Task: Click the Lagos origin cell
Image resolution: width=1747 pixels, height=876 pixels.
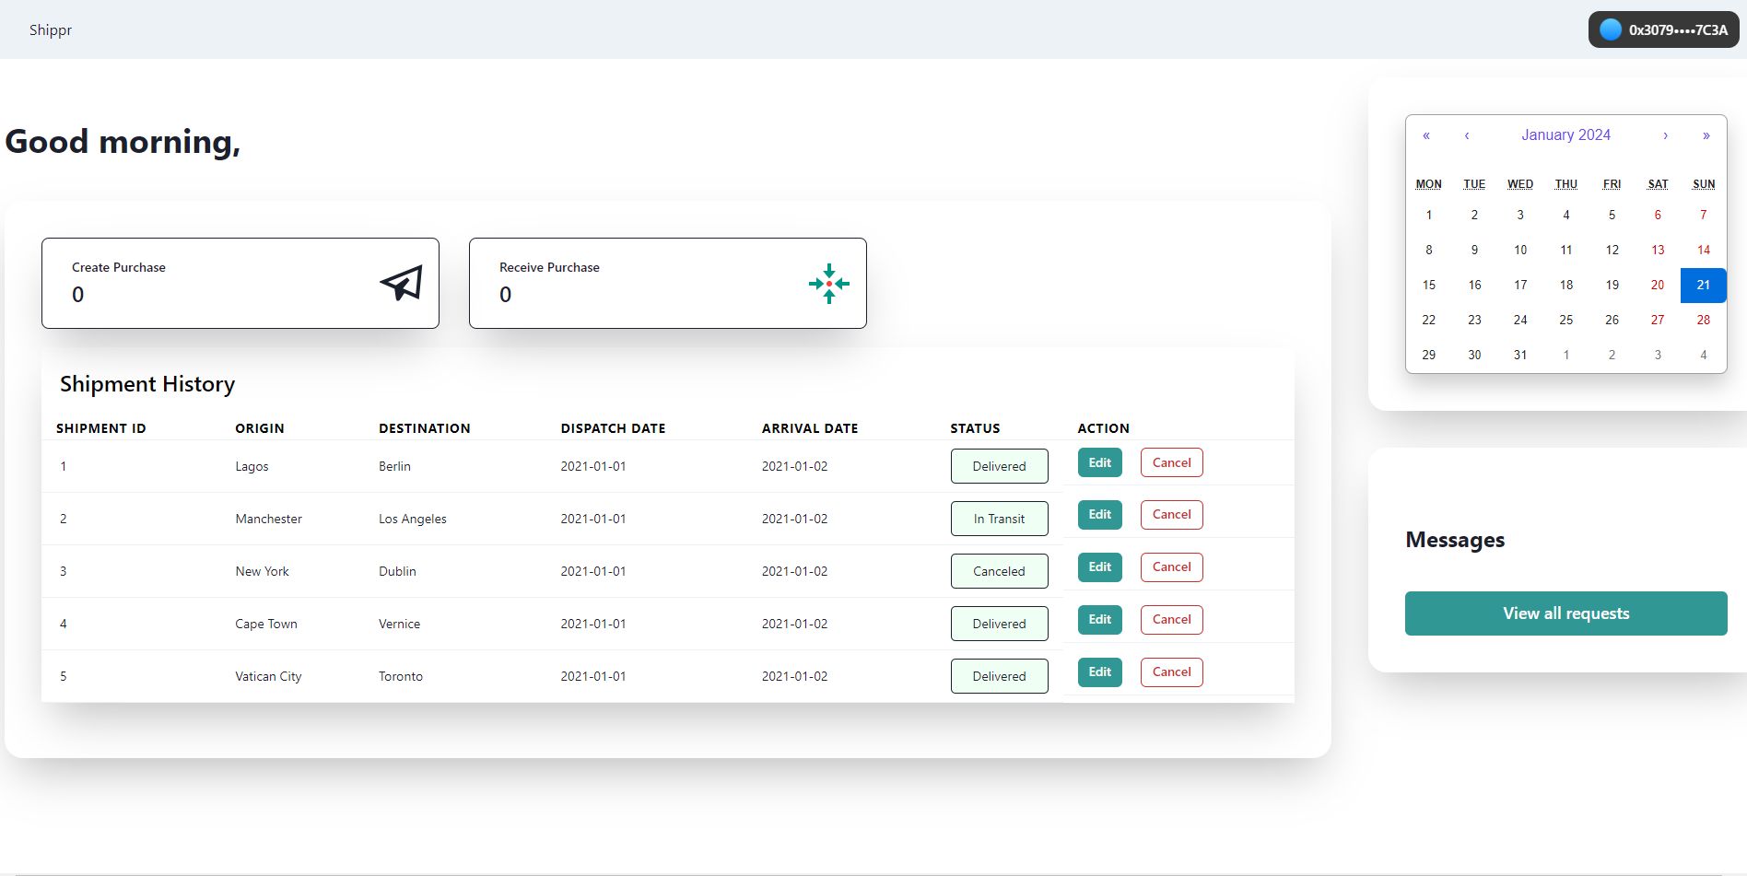Action: point(252,466)
